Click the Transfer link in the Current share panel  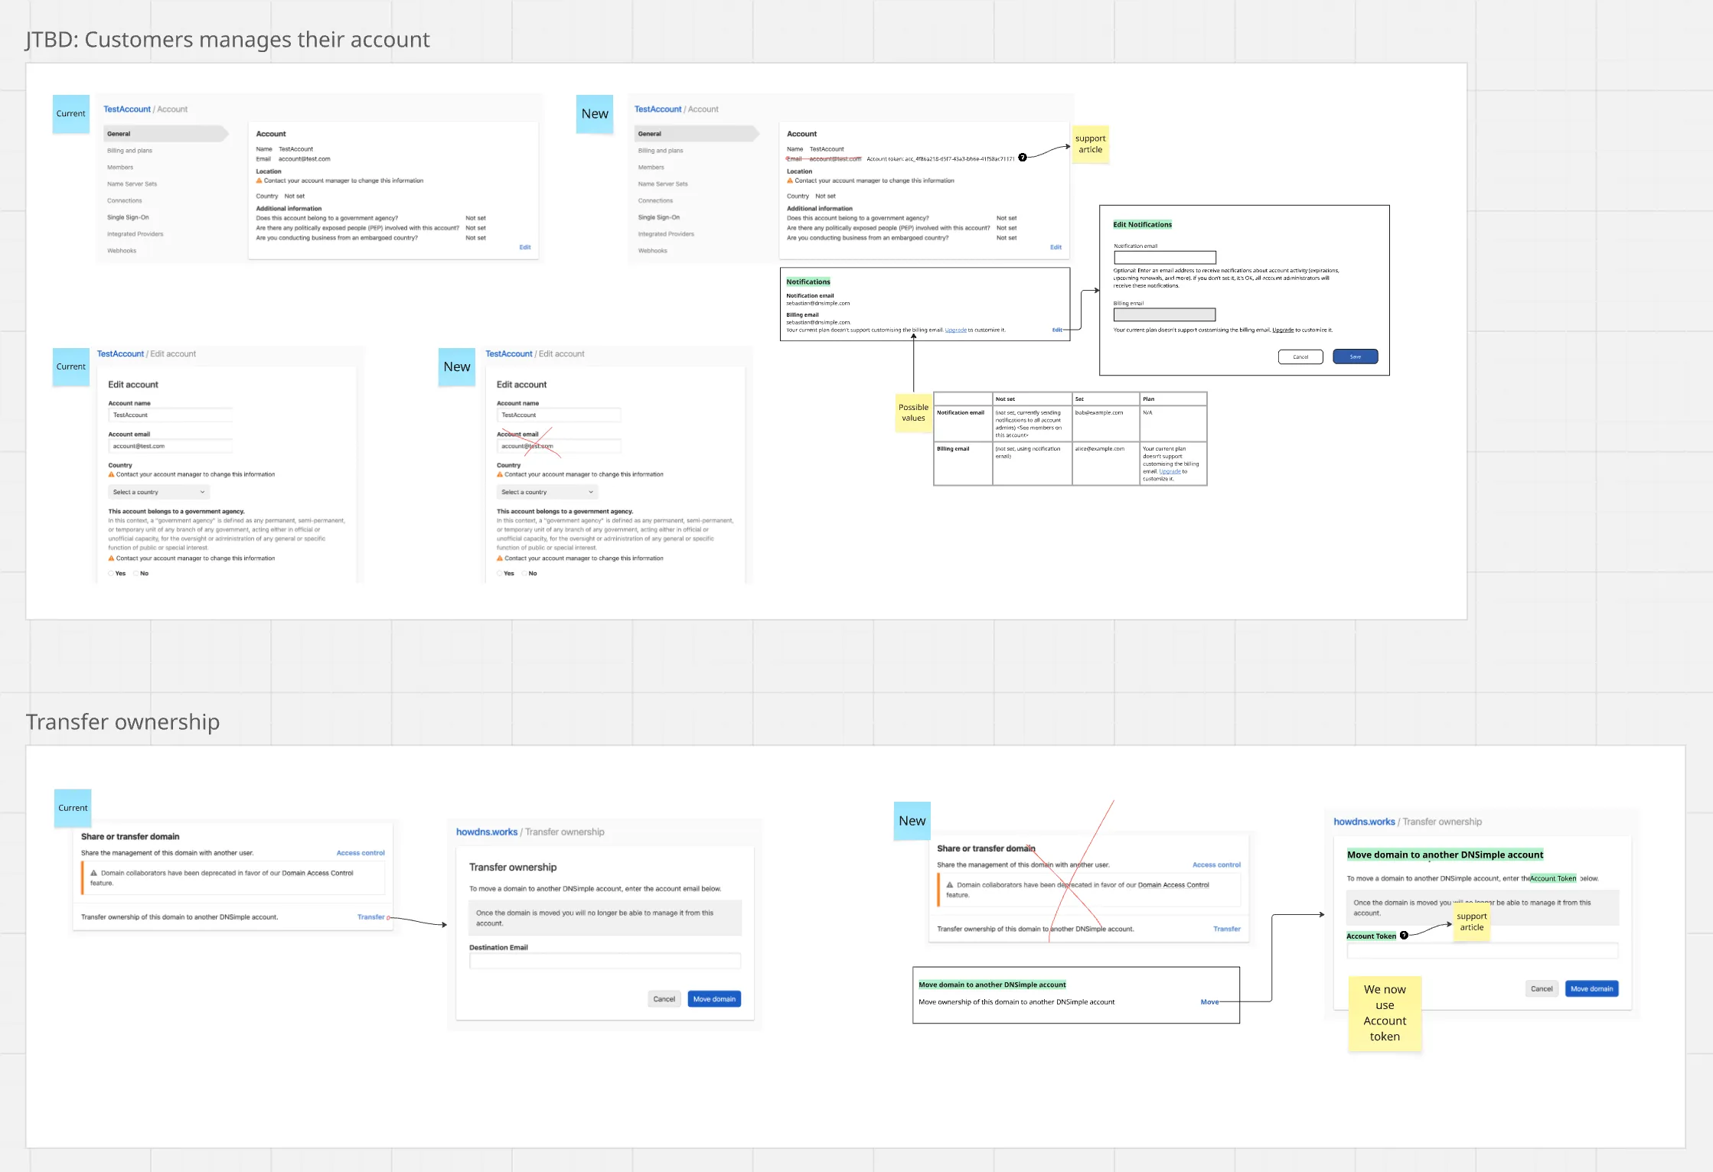(x=370, y=917)
